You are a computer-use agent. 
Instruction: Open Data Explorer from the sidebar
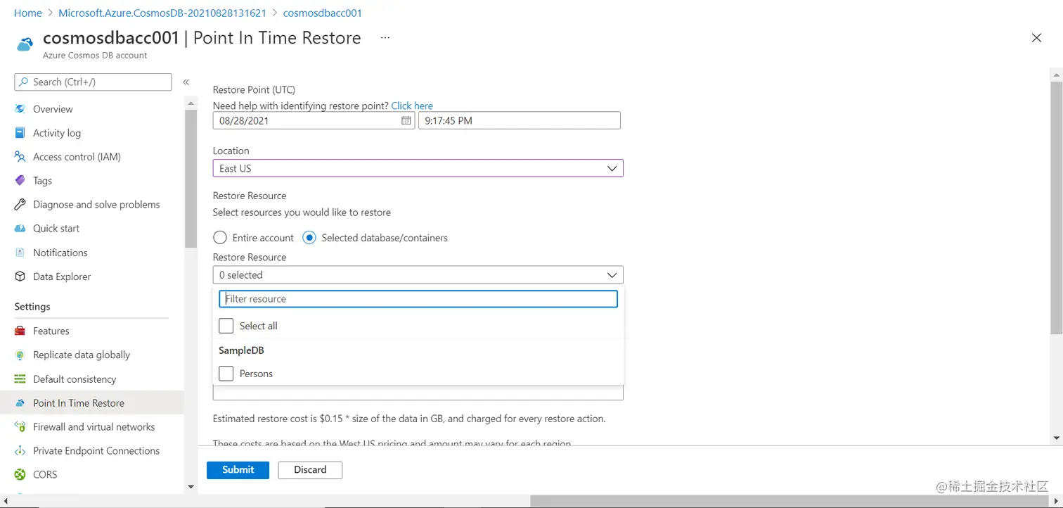[x=62, y=277]
